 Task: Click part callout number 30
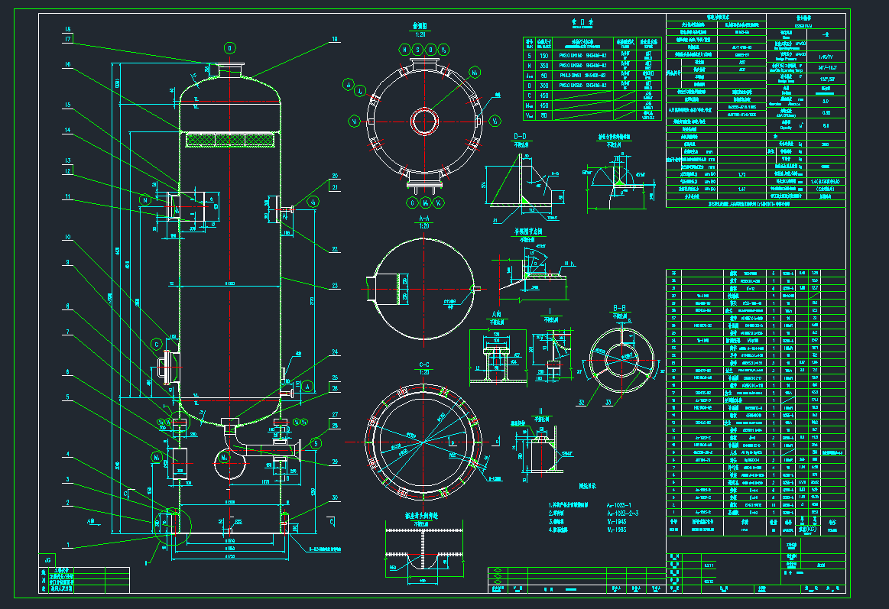click(334, 497)
